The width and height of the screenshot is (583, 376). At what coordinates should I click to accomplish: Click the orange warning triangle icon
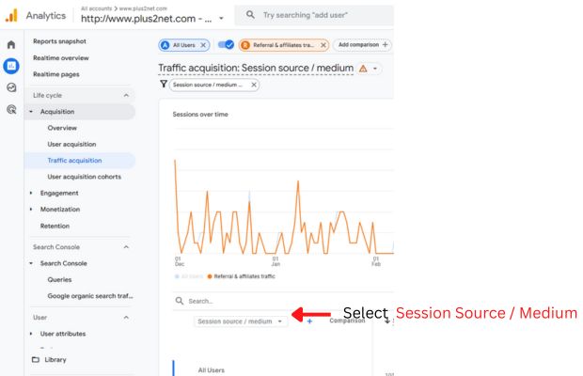362,69
